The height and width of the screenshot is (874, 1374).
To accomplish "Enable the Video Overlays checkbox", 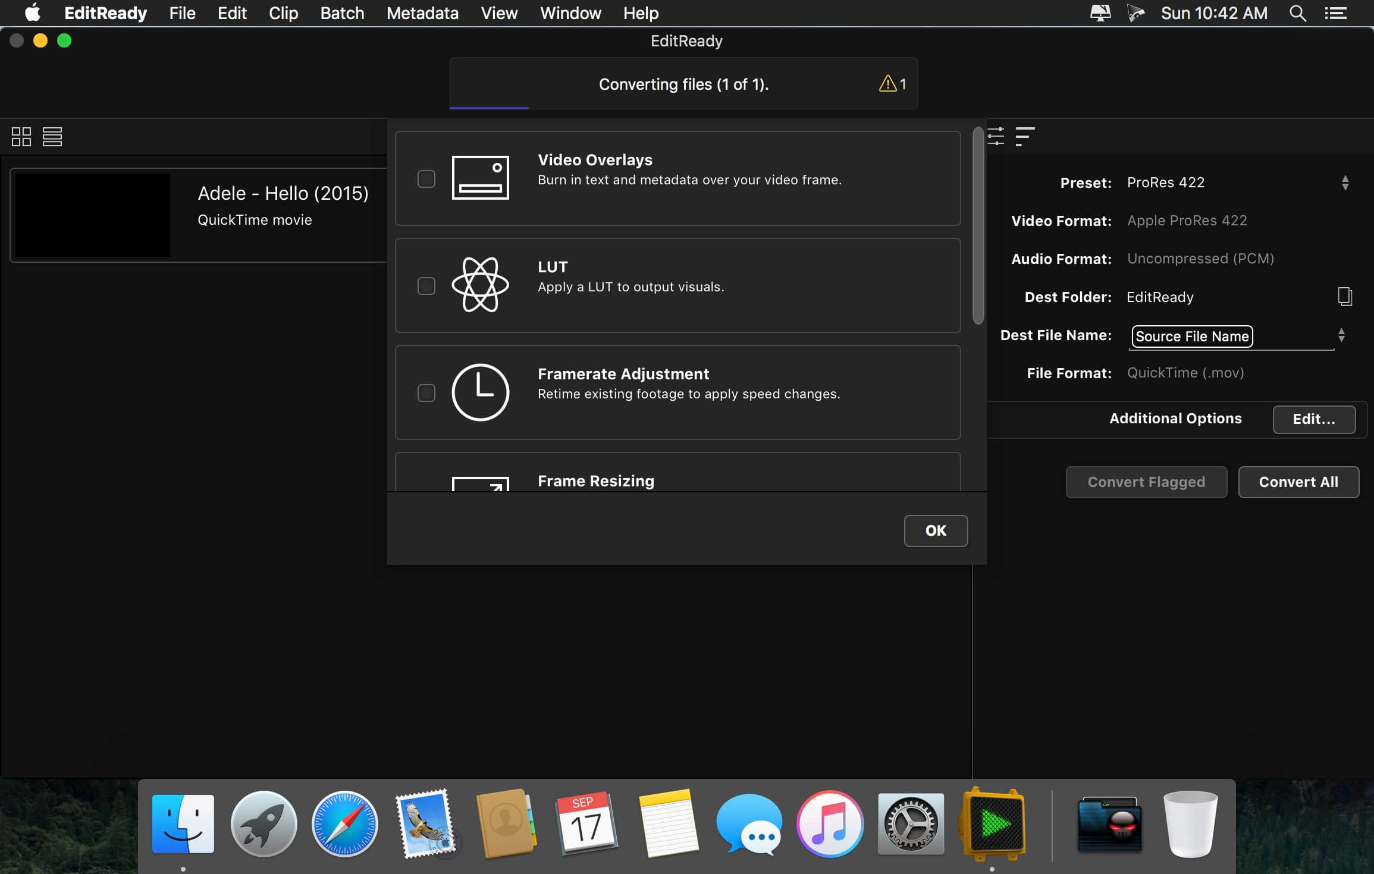I will point(426,178).
